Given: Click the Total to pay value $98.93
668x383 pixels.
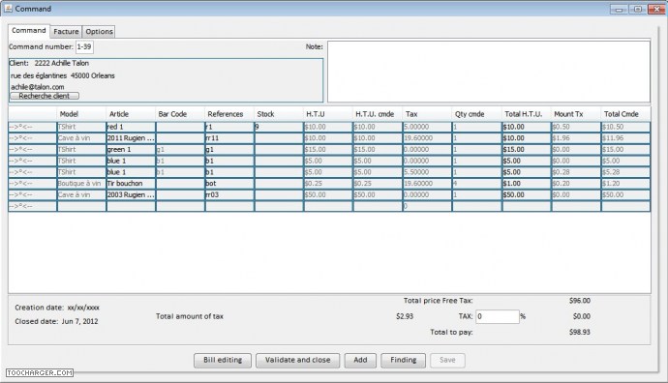Looking at the screenshot, I should 580,332.
